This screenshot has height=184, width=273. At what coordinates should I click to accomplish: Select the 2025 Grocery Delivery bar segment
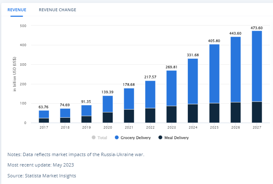coord(214,74)
